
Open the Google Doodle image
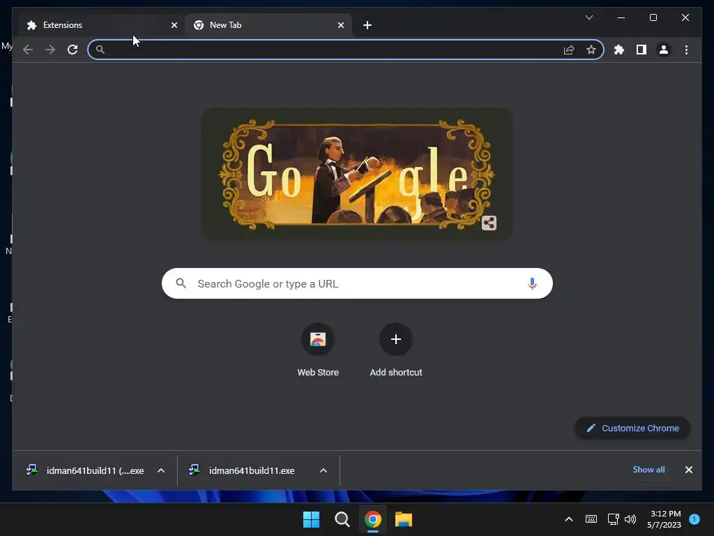[x=356, y=174]
